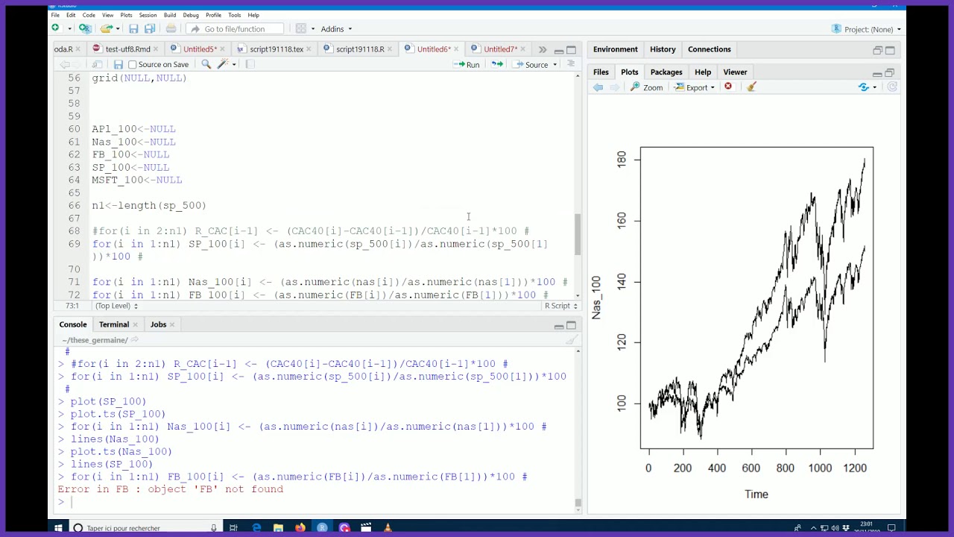The image size is (954, 537).
Task: Open the Session menu
Action: click(148, 15)
